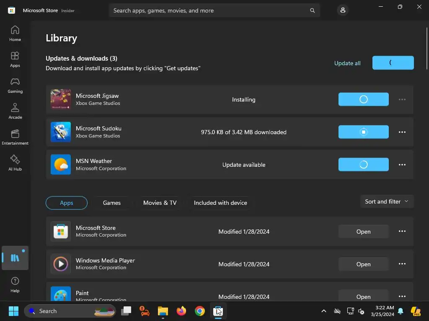Expand the Sort and filter dropdown
429x321 pixels.
[x=387, y=201]
